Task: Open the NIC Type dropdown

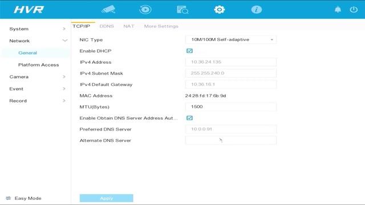Action: (230, 39)
